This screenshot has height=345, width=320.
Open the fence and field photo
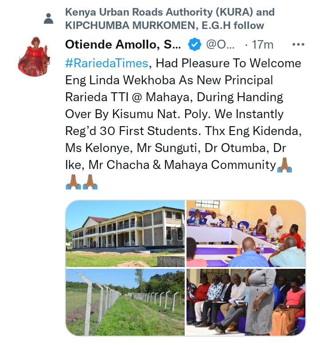[x=125, y=302]
